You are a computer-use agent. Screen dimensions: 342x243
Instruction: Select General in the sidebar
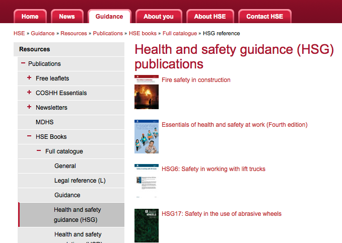(71, 166)
